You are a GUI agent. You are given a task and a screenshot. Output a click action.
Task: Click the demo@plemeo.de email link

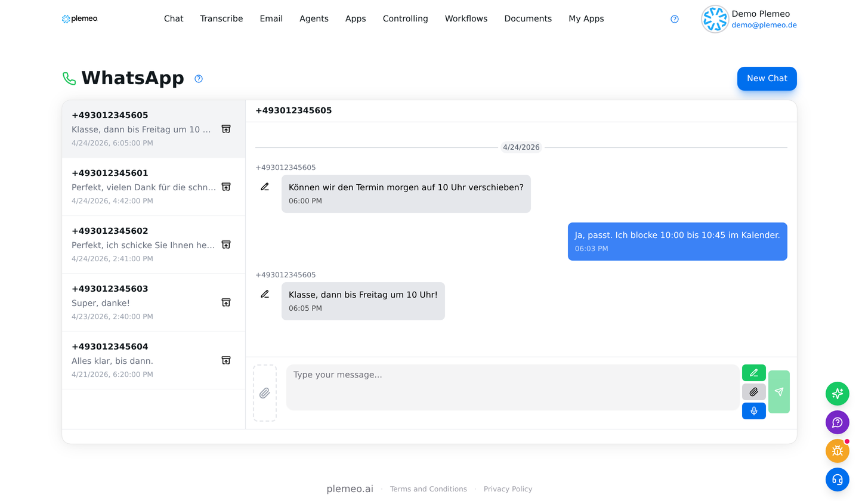tap(764, 25)
